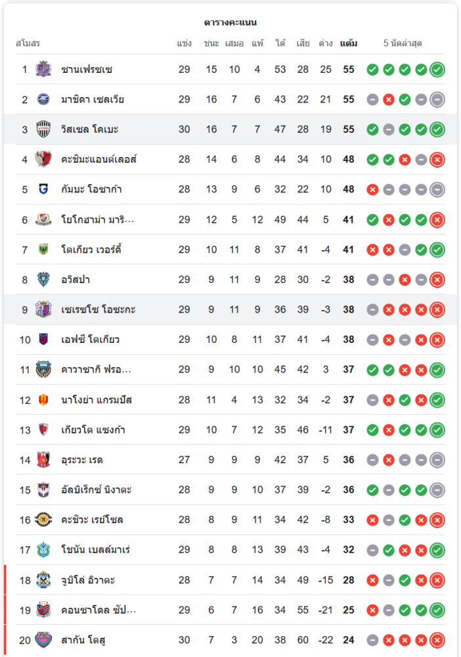Click Kashima's outlined latest loss result icon
The image size is (461, 657).
tap(437, 160)
